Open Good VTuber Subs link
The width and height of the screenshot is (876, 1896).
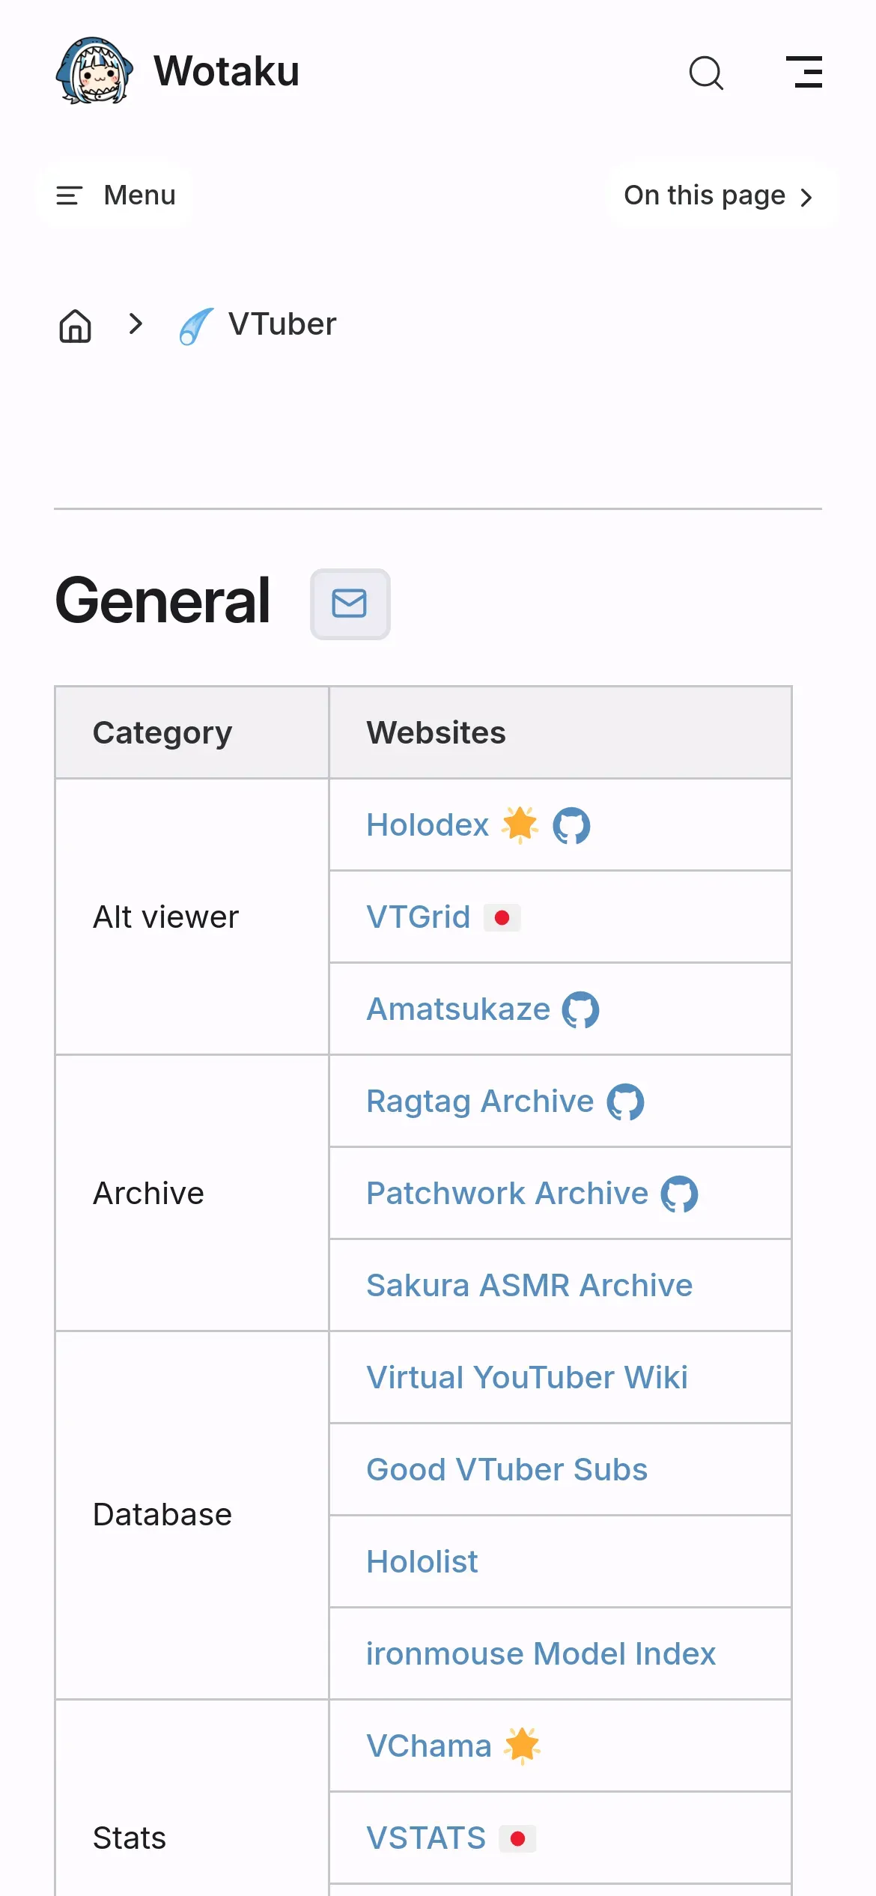point(506,1470)
